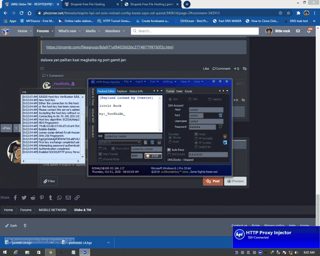Reload the page with the browser refresh icon
The image size is (320, 256).
pyautogui.click(x=21, y=13)
